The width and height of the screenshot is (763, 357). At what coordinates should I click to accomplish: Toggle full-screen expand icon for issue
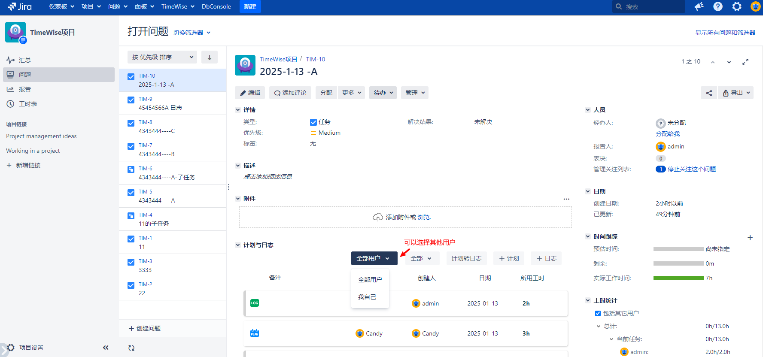pos(745,62)
